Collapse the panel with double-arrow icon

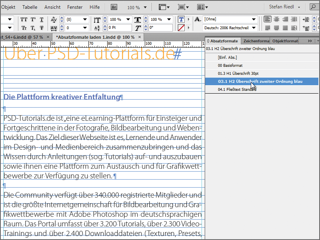point(310,41)
